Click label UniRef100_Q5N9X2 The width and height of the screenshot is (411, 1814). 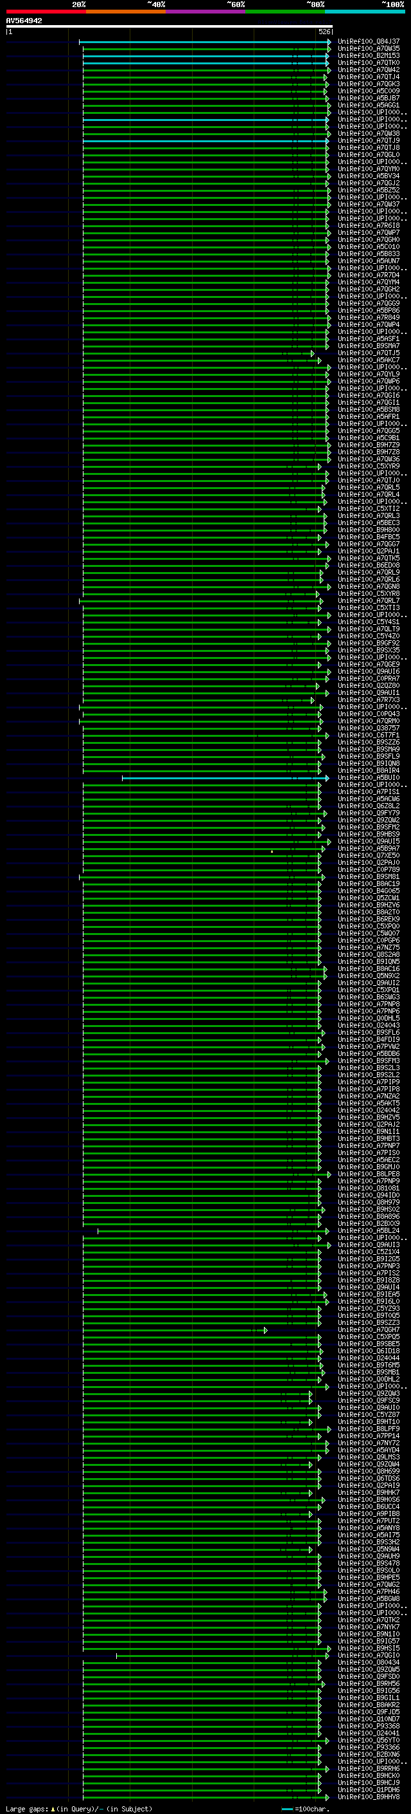click(x=368, y=976)
